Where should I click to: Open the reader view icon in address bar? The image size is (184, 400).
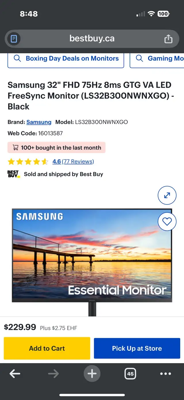tap(13, 39)
